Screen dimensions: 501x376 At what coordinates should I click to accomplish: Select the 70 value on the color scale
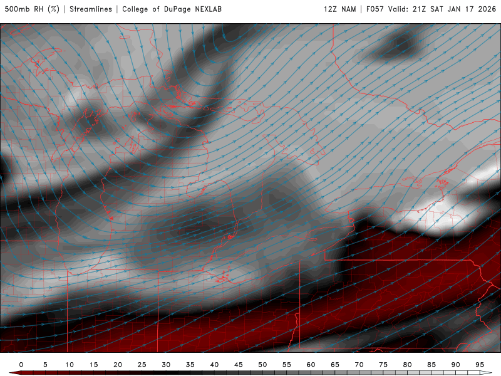tap(359, 365)
